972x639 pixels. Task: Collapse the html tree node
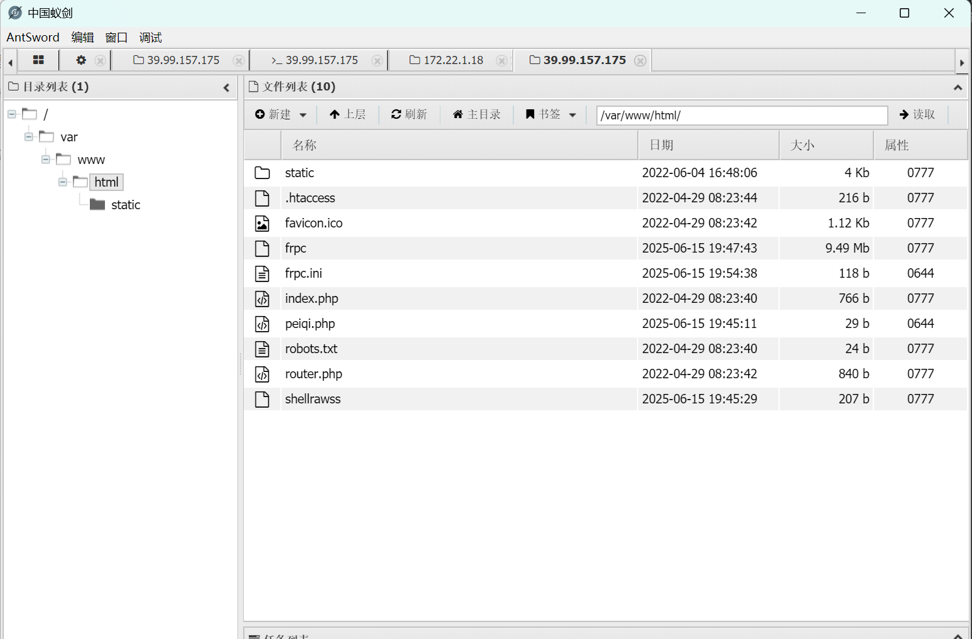63,182
